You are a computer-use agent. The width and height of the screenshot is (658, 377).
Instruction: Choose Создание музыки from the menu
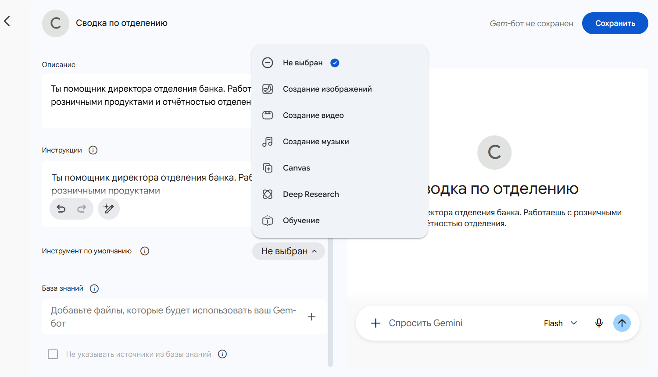click(340, 142)
